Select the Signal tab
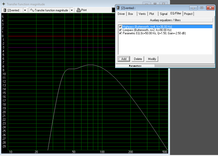The width and height of the screenshot is (218, 156). coord(163,14)
